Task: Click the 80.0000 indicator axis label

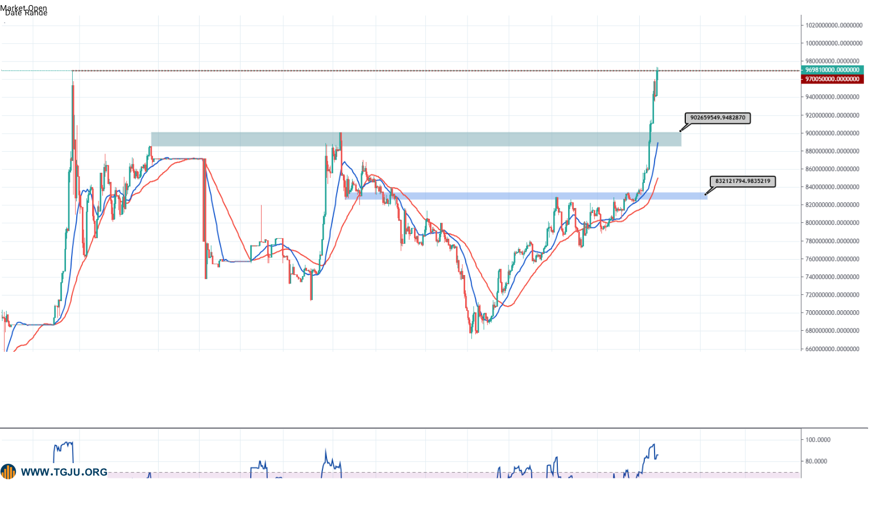Action: (x=816, y=461)
